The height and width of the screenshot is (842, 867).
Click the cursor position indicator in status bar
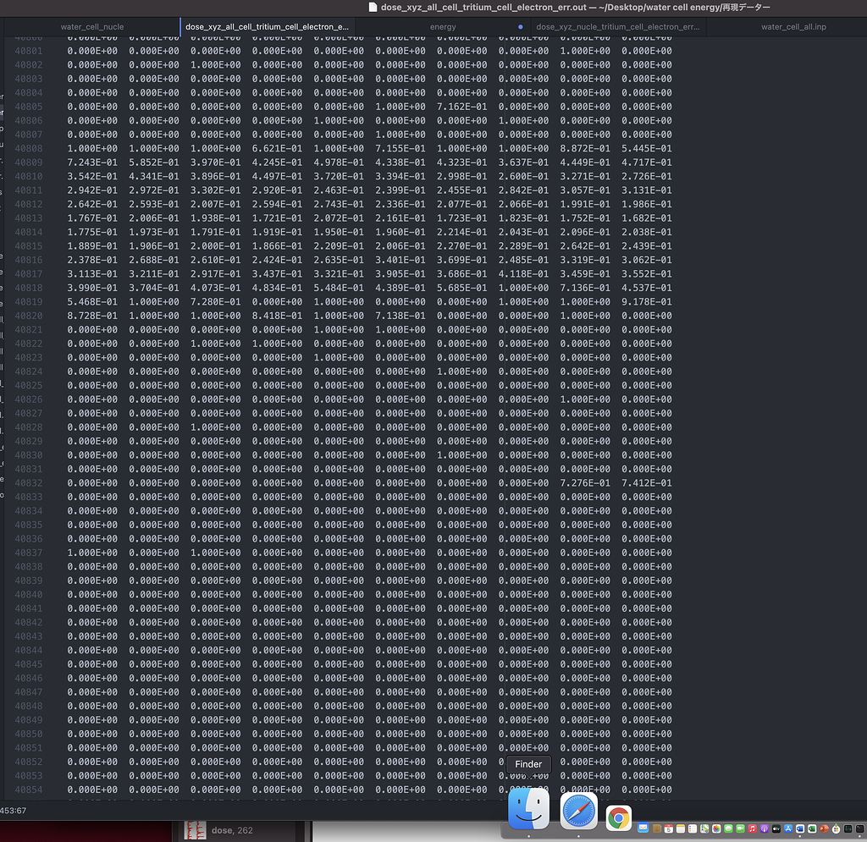(x=12, y=811)
